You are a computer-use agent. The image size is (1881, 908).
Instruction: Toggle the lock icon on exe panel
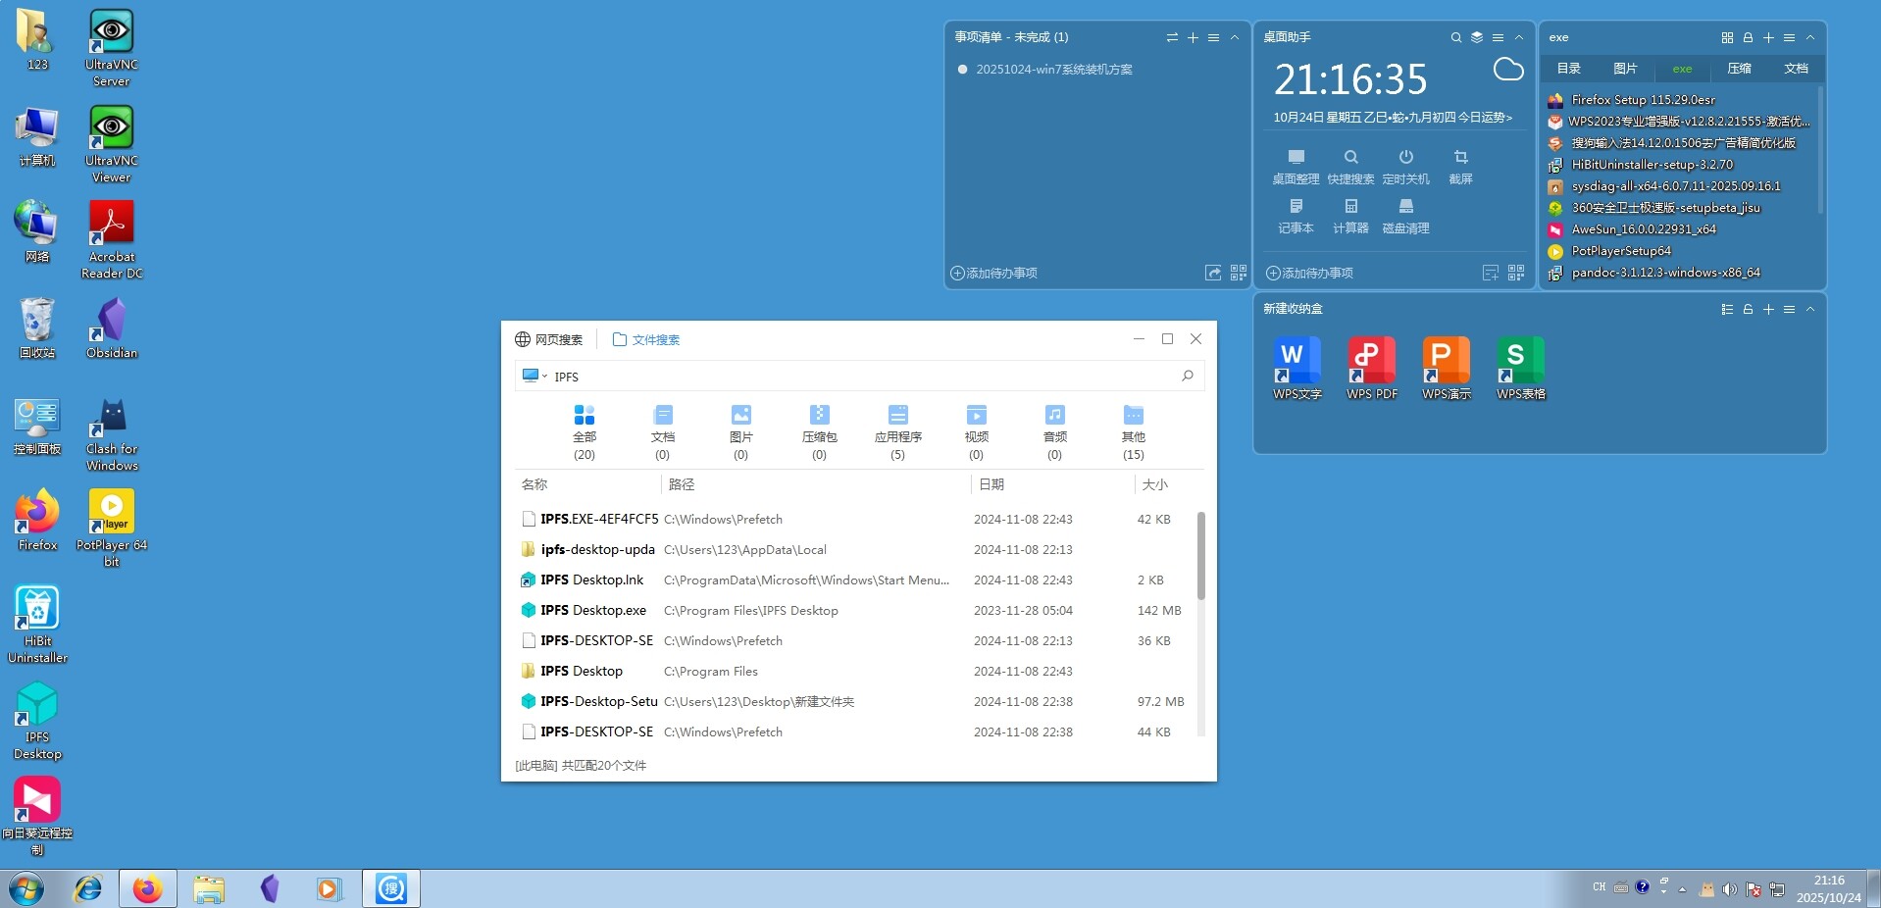tap(1748, 37)
